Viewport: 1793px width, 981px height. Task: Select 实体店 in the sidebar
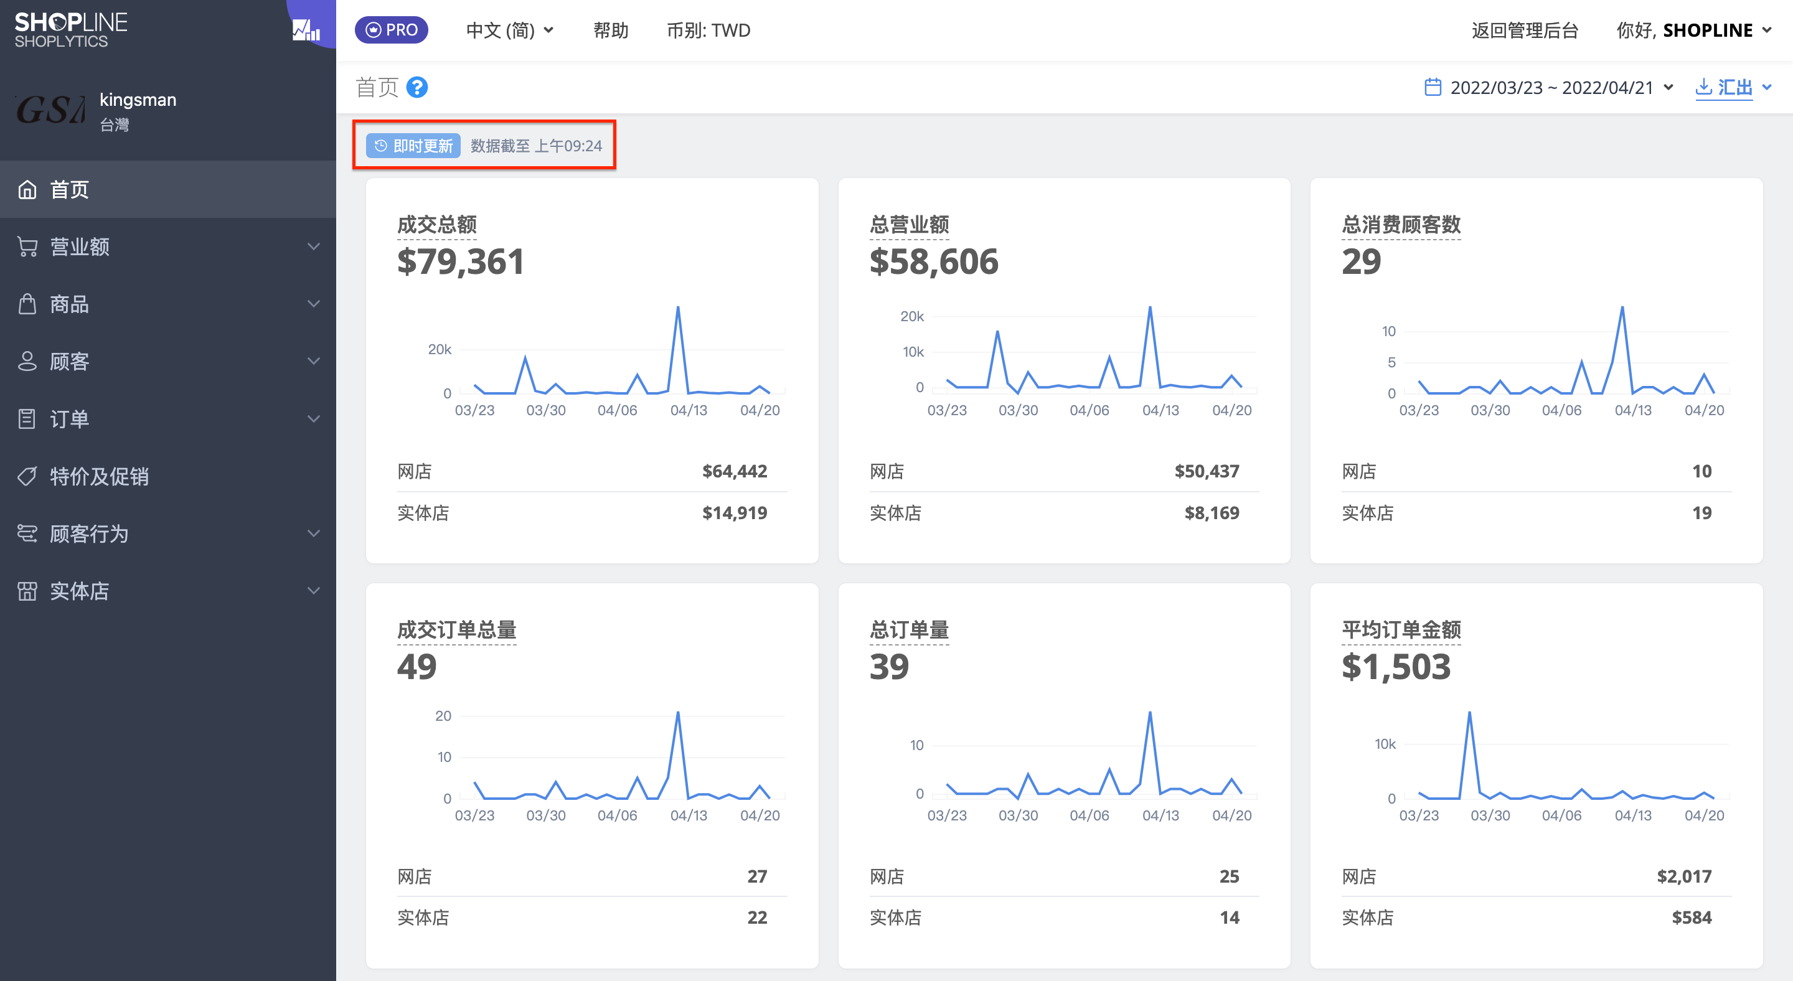click(167, 591)
